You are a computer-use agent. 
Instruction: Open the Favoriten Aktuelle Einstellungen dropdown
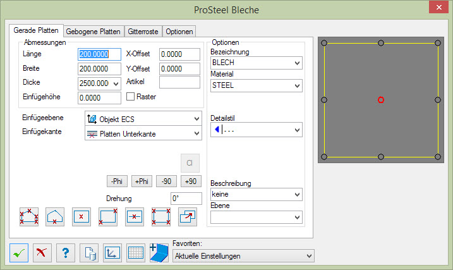[243, 256]
